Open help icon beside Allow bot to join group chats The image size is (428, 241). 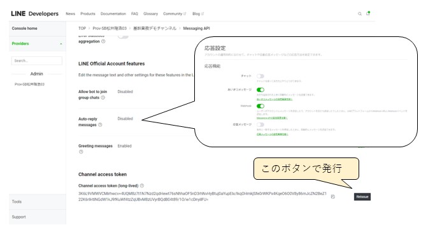(x=103, y=98)
